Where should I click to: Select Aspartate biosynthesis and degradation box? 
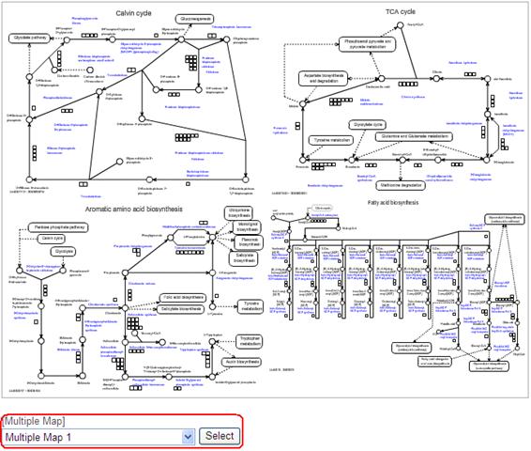(324, 78)
